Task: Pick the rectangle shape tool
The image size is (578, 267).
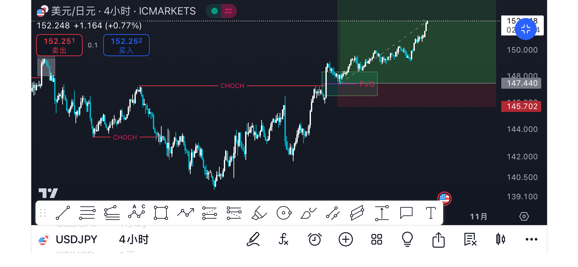Action: pos(161,213)
